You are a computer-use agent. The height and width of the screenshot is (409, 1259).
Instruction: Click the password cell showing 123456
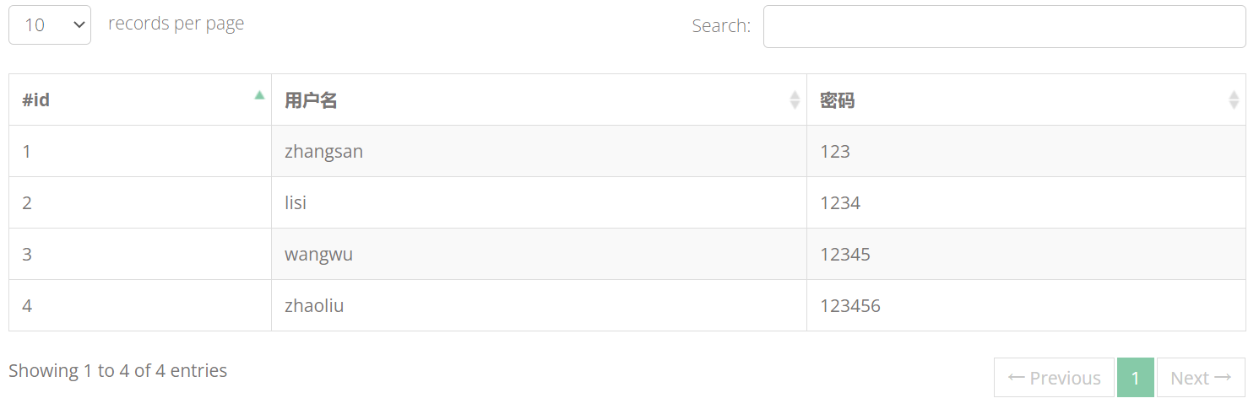(1026, 306)
